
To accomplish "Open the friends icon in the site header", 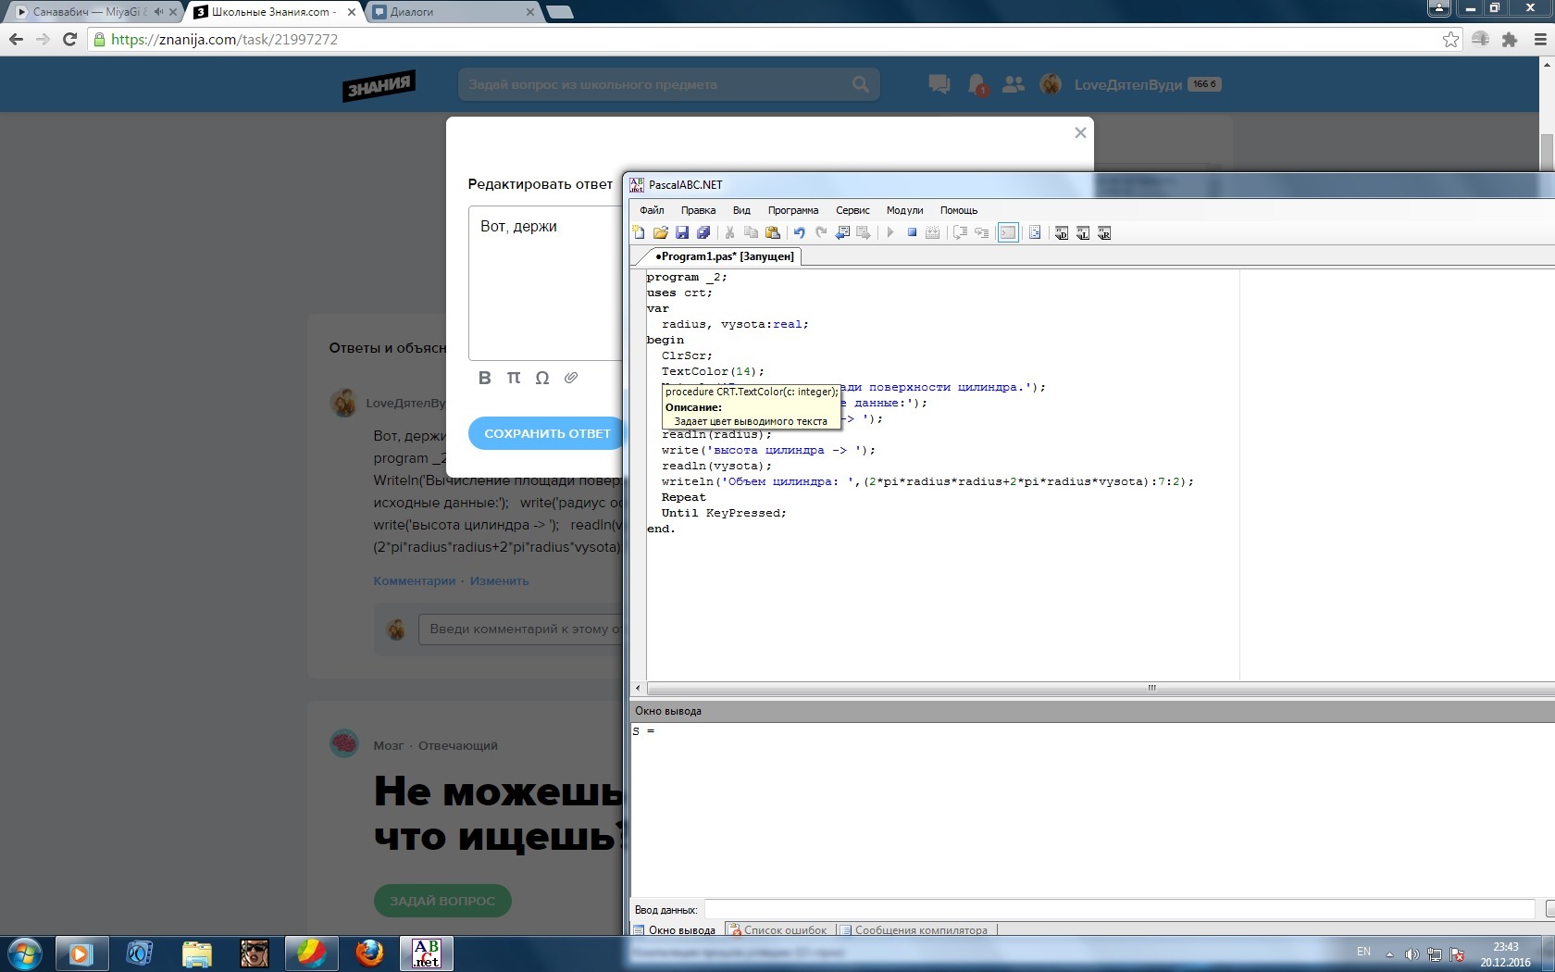I will 1014,84.
